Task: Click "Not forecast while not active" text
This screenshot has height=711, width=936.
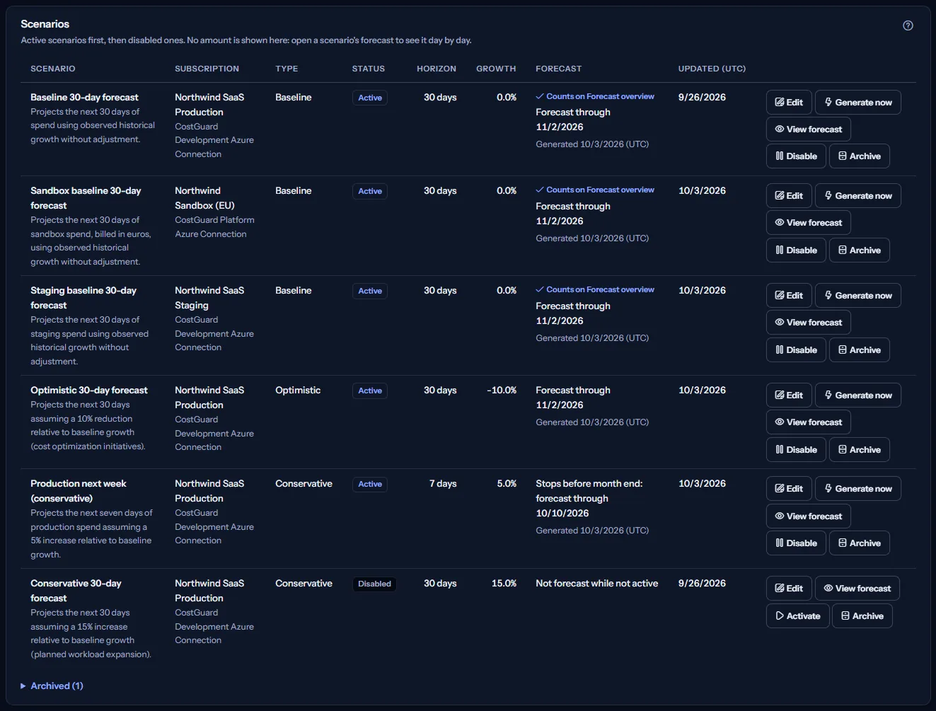Action: click(597, 584)
